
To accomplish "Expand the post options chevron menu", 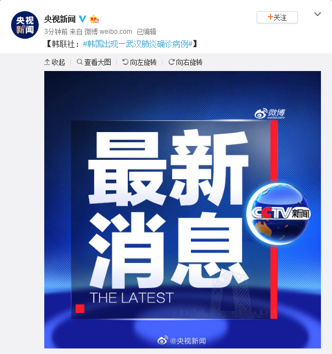I will [x=318, y=14].
